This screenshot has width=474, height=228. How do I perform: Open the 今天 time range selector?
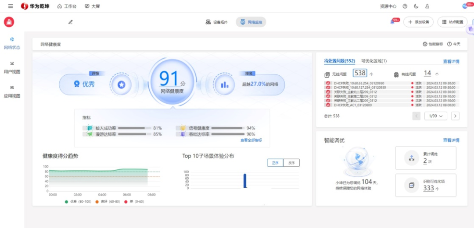point(454,44)
